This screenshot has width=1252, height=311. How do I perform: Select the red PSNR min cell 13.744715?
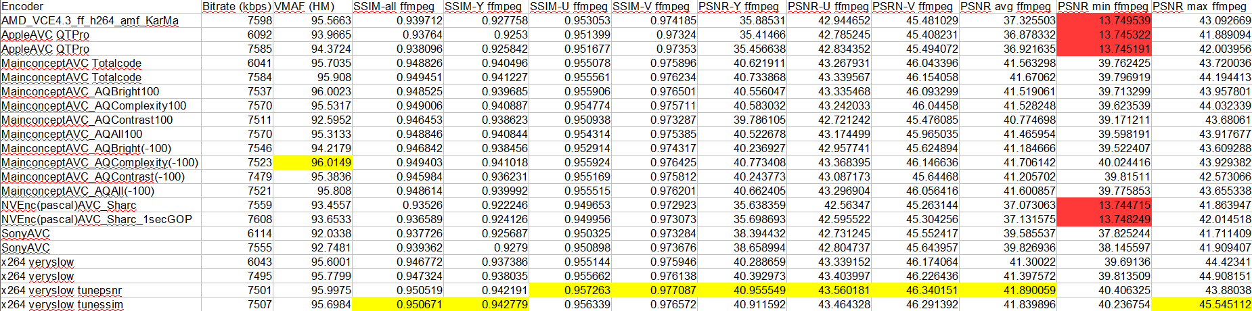click(1104, 206)
